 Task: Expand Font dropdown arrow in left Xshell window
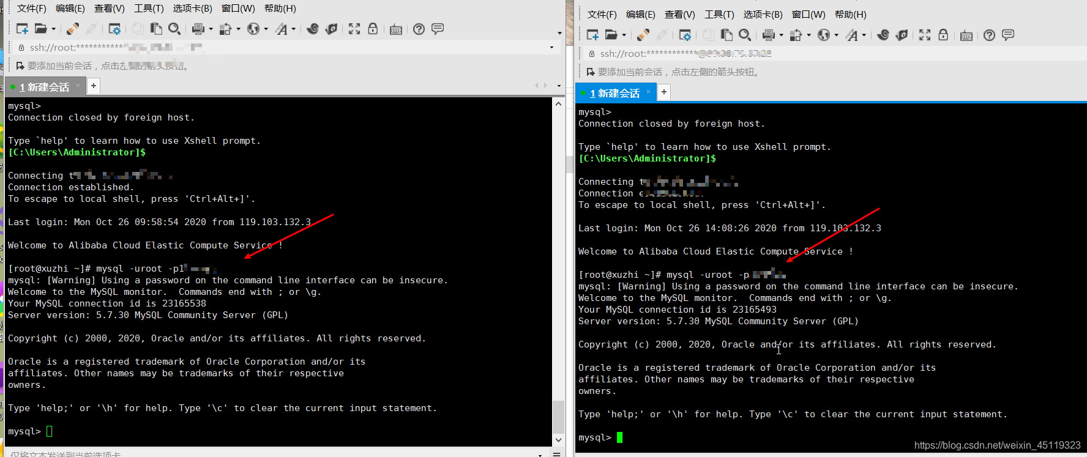click(293, 29)
